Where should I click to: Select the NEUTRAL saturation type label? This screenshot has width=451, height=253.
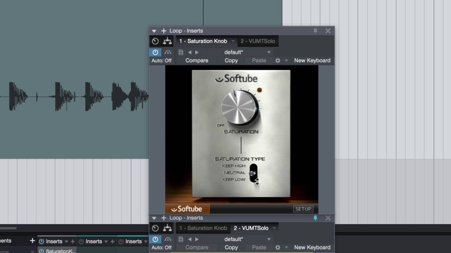(x=235, y=173)
